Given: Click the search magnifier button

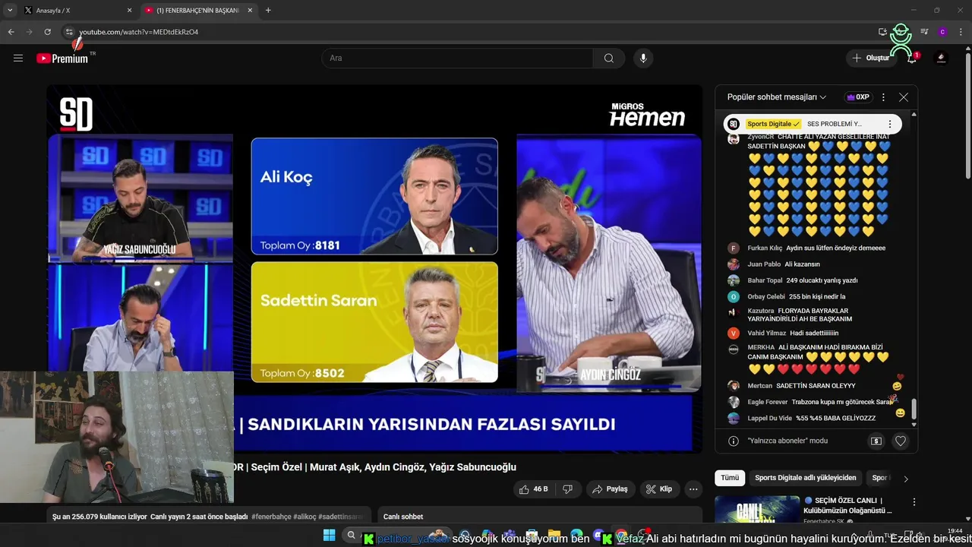Looking at the screenshot, I should [x=609, y=58].
